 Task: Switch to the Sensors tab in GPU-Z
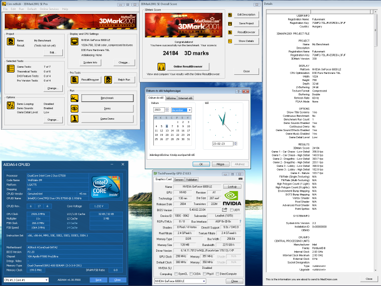tap(179, 180)
